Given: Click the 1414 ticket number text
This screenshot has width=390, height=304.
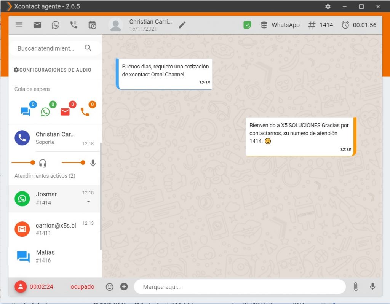Looking at the screenshot, I should [326, 25].
